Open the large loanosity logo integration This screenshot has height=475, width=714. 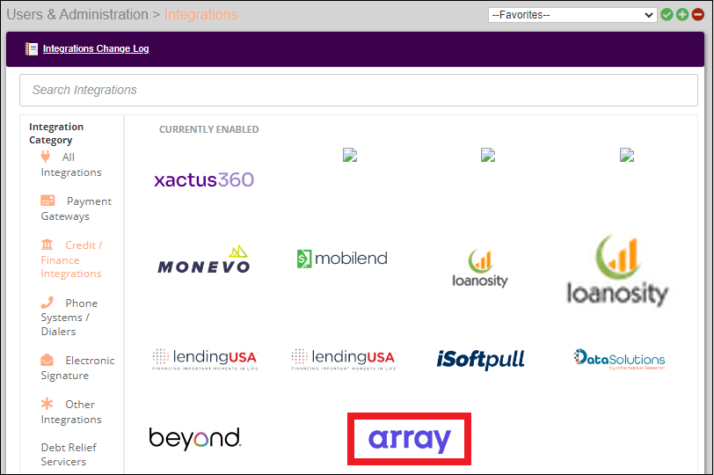click(617, 271)
